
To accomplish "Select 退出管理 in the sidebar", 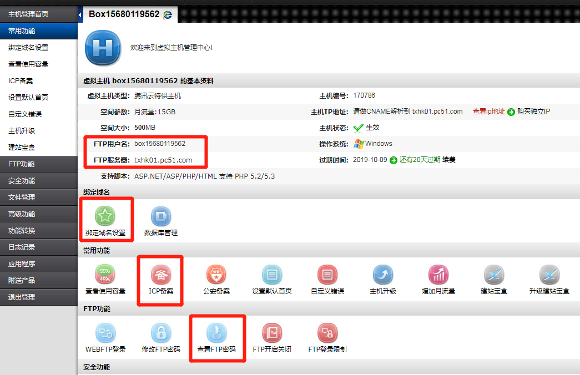I will point(39,297).
